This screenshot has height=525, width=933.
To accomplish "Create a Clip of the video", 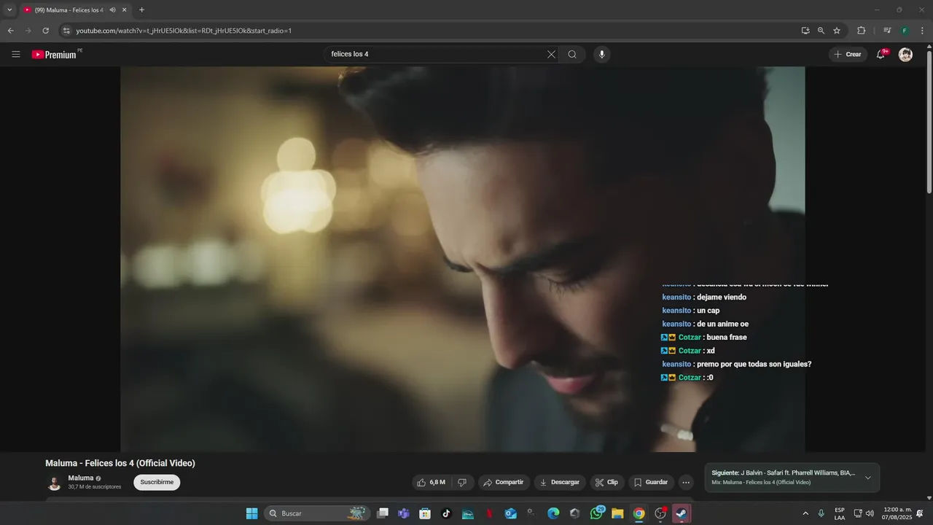I will tap(606, 482).
